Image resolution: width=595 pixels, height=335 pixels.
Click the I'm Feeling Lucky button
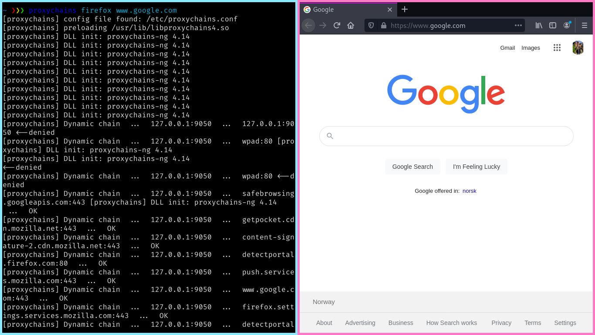click(x=476, y=167)
